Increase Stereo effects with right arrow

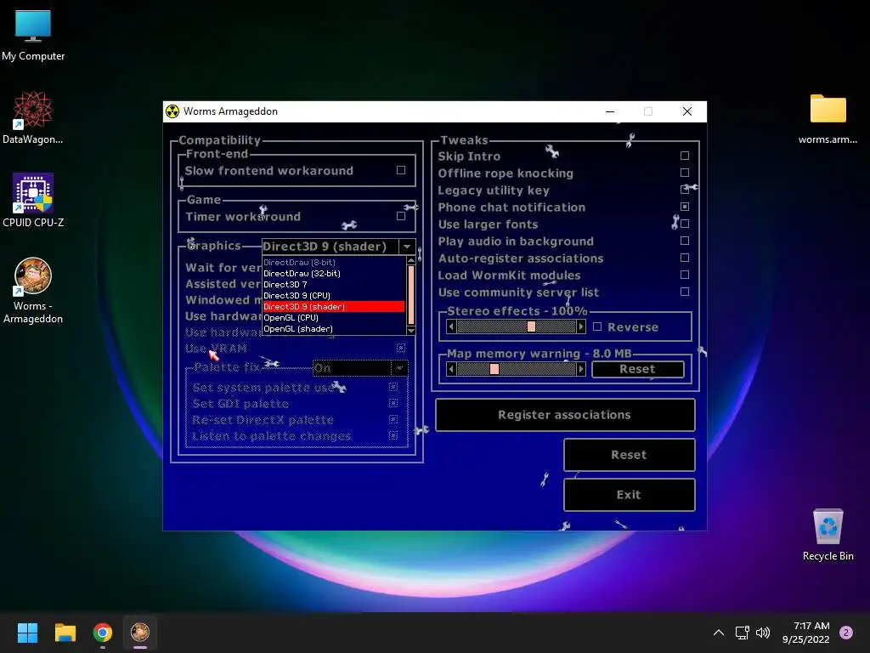(x=581, y=326)
